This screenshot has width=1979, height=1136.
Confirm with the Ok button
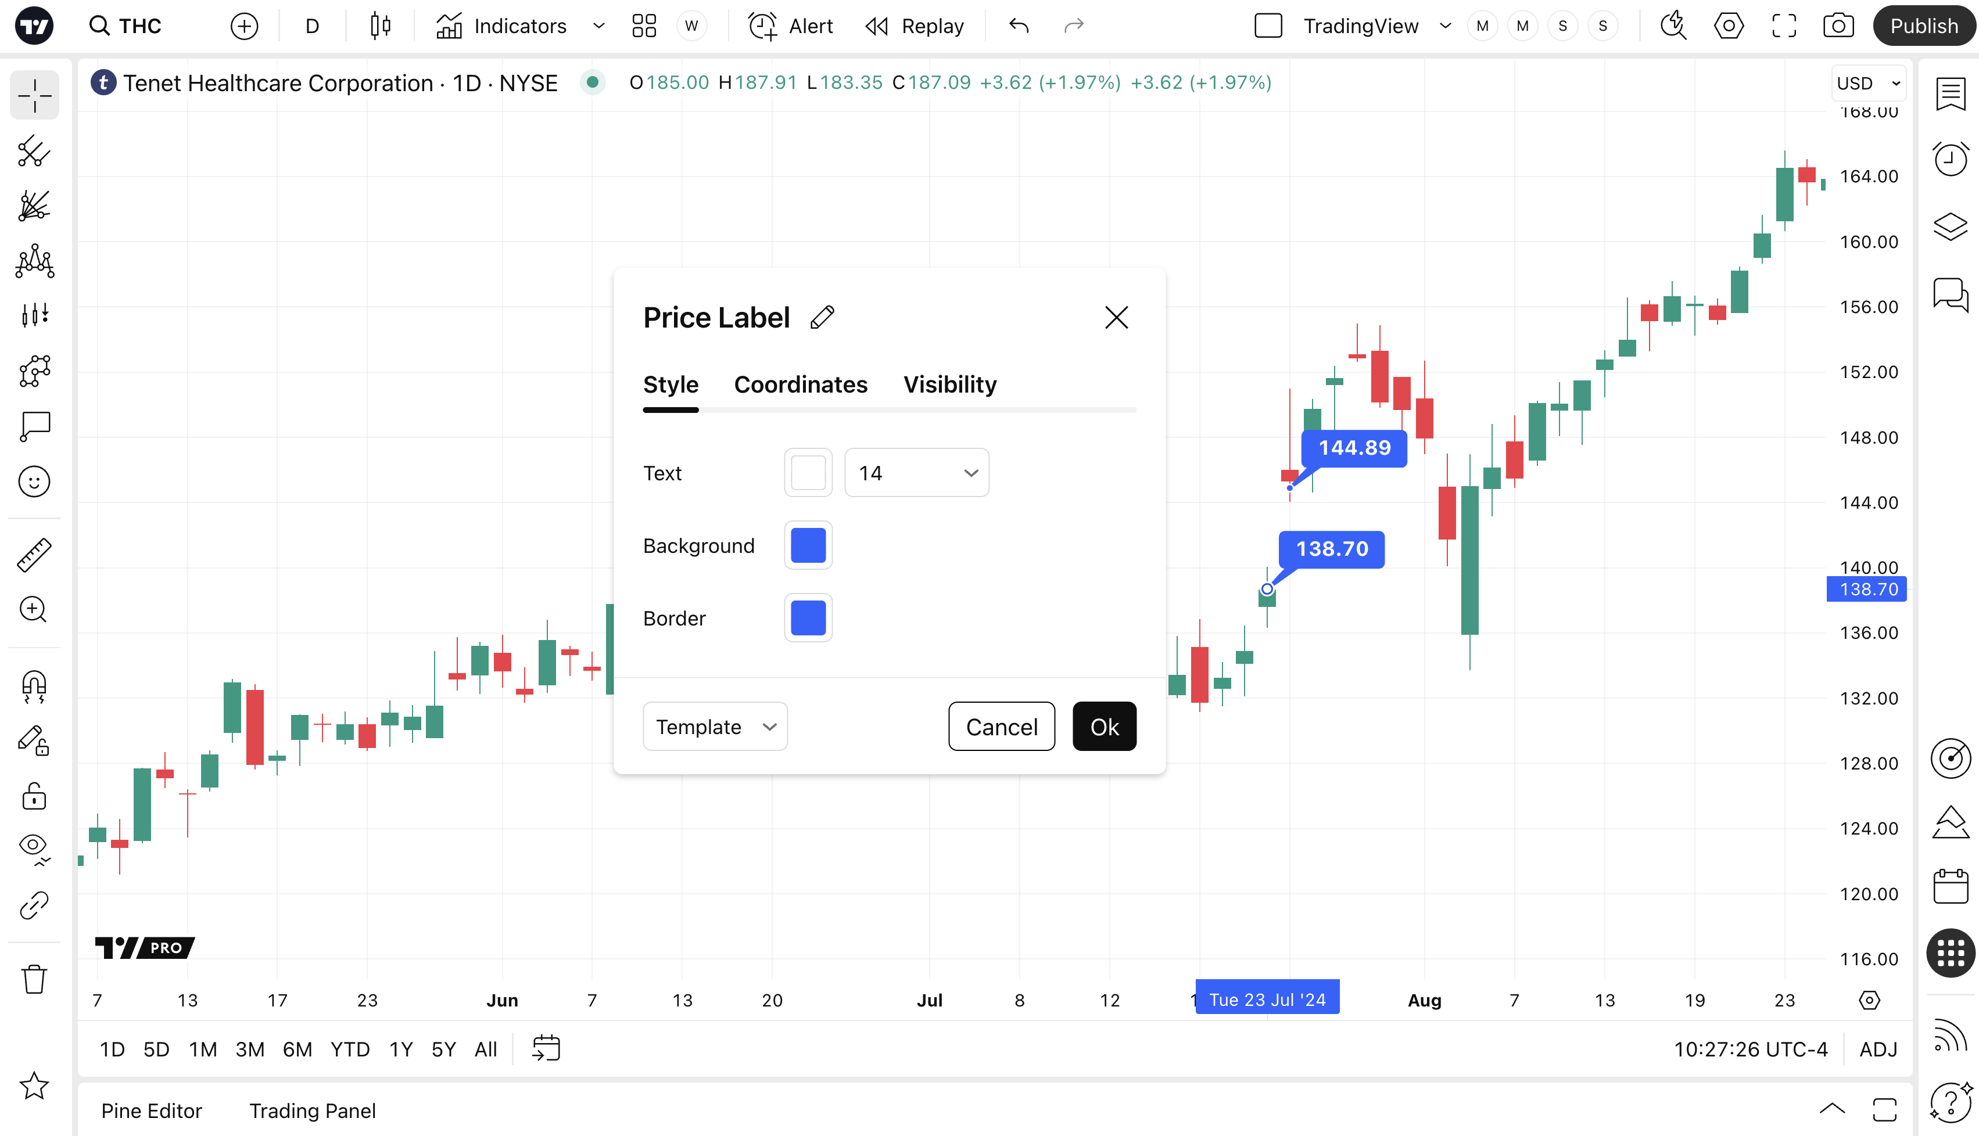[1104, 727]
